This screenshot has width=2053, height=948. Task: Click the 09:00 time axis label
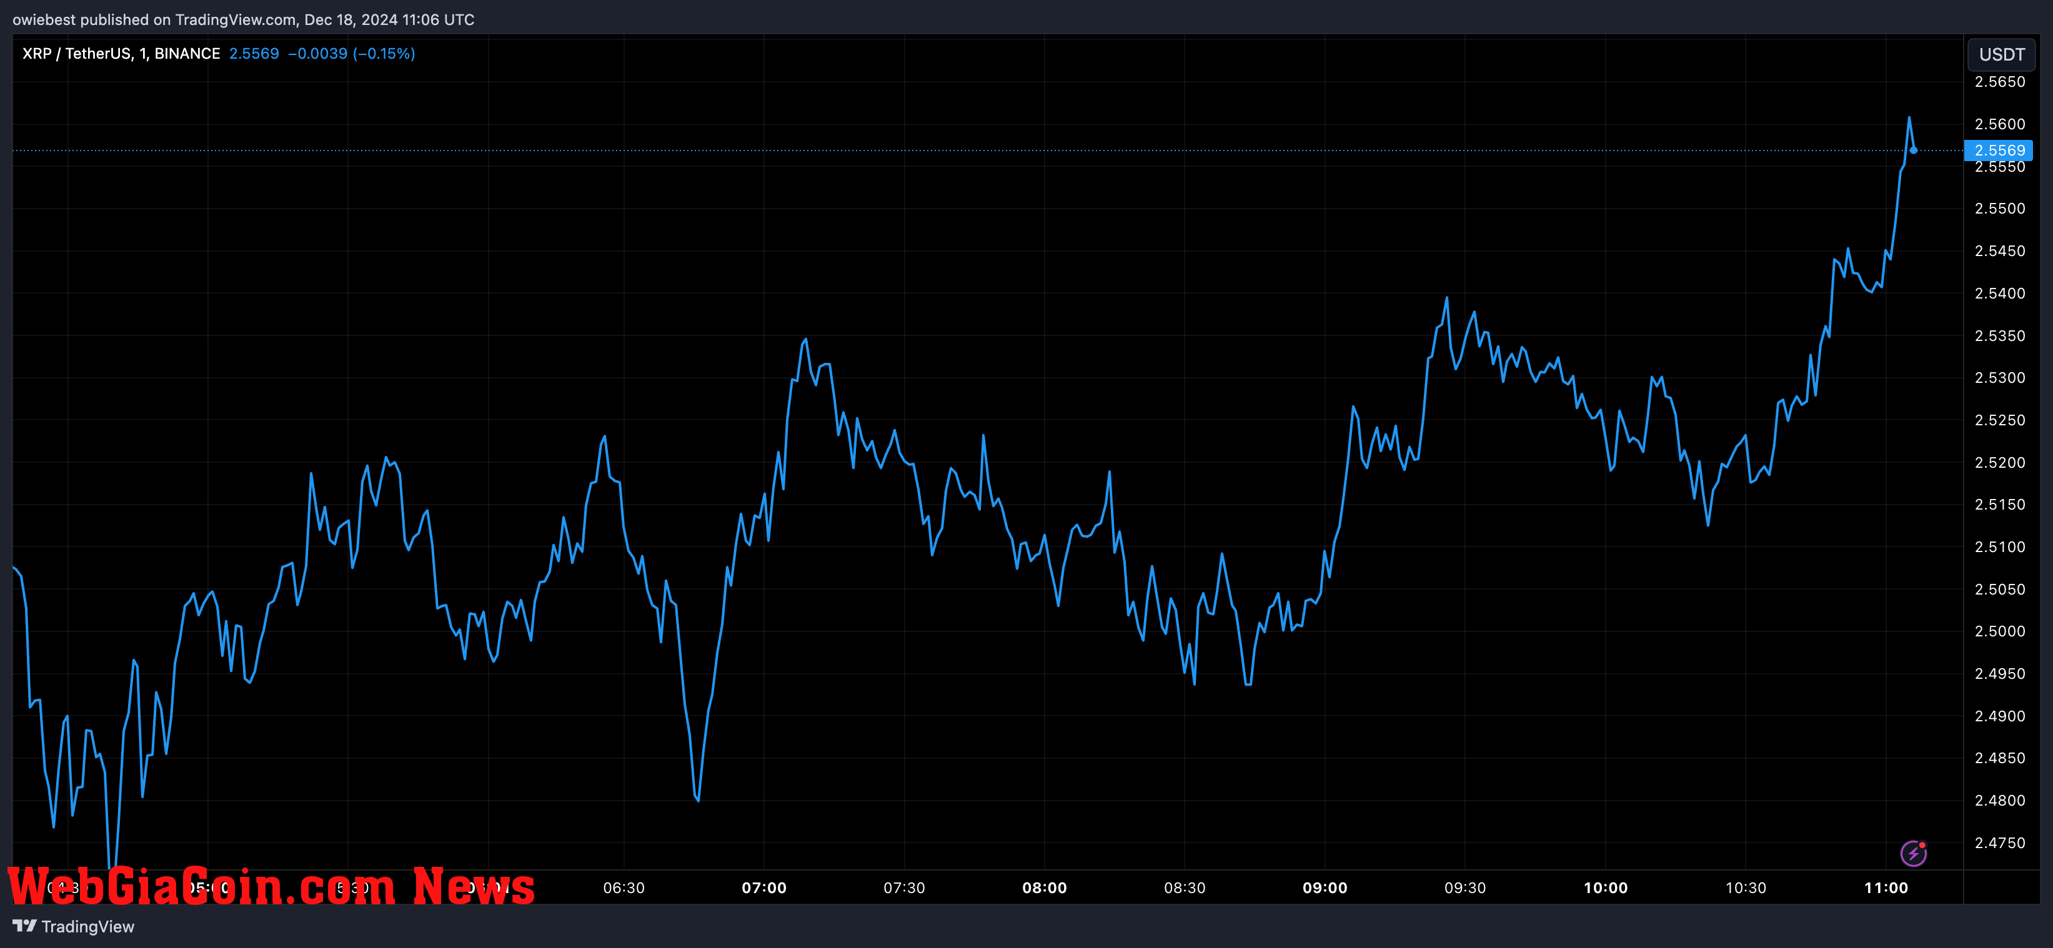click(1325, 887)
